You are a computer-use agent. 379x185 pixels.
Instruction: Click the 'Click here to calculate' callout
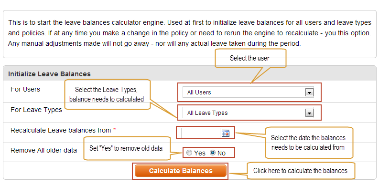pyautogui.click(x=301, y=171)
